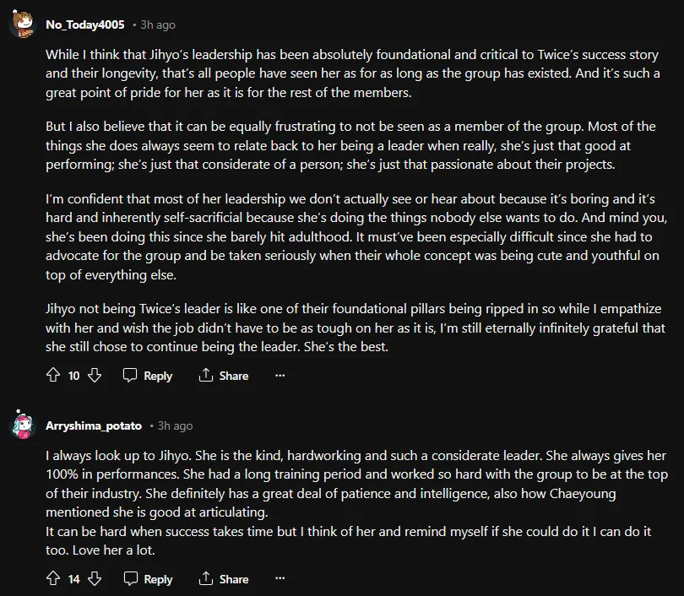Viewport: 684px width, 596px height.
Task: Upvote the comment by No_Today4005
Action: click(x=53, y=376)
